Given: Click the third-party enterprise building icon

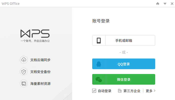Looking at the screenshot, I should (x=120, y=91).
